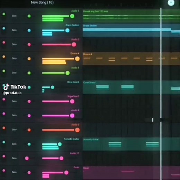
Task: Select the 'SuperSaw 7' track name label
Action: [73, 96]
